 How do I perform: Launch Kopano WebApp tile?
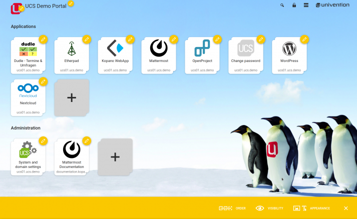(x=115, y=55)
